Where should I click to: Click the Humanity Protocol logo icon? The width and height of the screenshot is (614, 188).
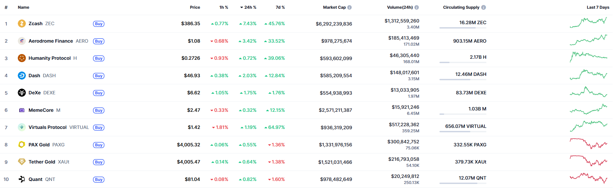click(22, 58)
